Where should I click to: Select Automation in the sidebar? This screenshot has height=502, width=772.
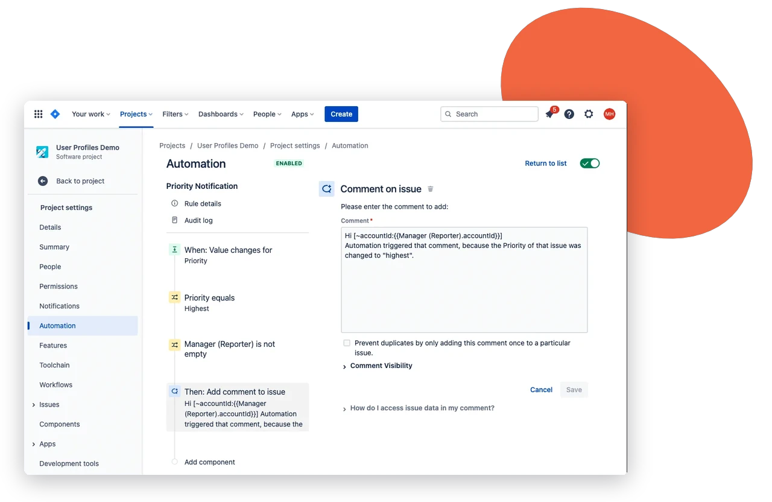click(x=83, y=326)
